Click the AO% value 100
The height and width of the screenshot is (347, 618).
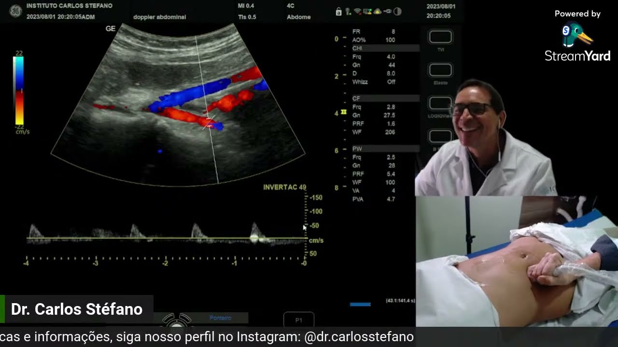(390, 40)
